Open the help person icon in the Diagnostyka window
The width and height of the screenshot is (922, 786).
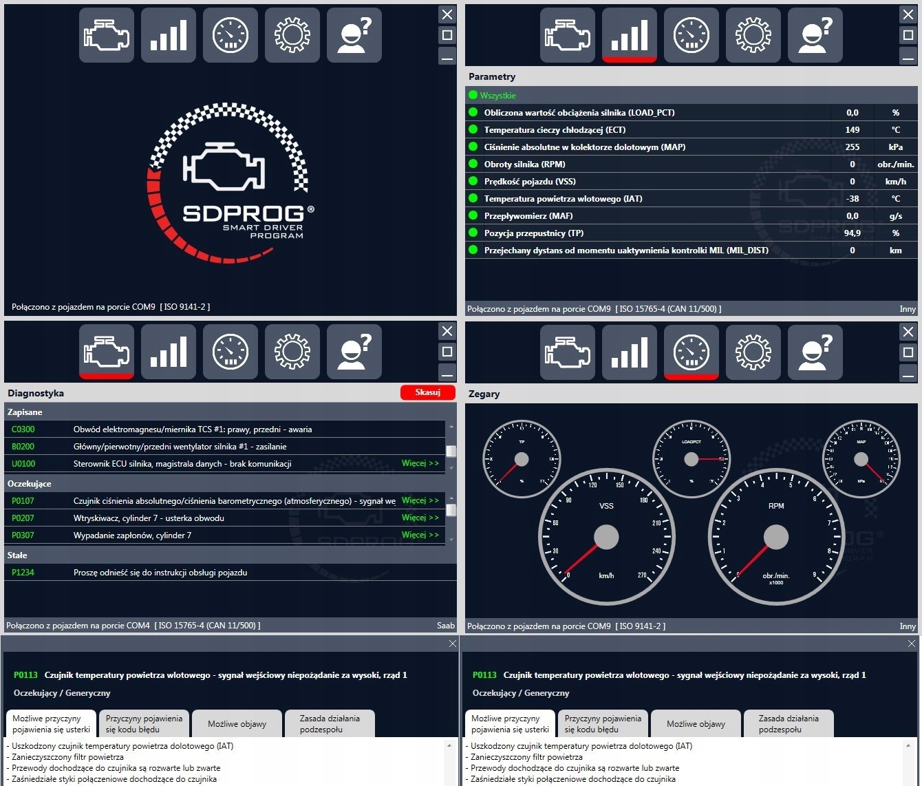pos(354,352)
